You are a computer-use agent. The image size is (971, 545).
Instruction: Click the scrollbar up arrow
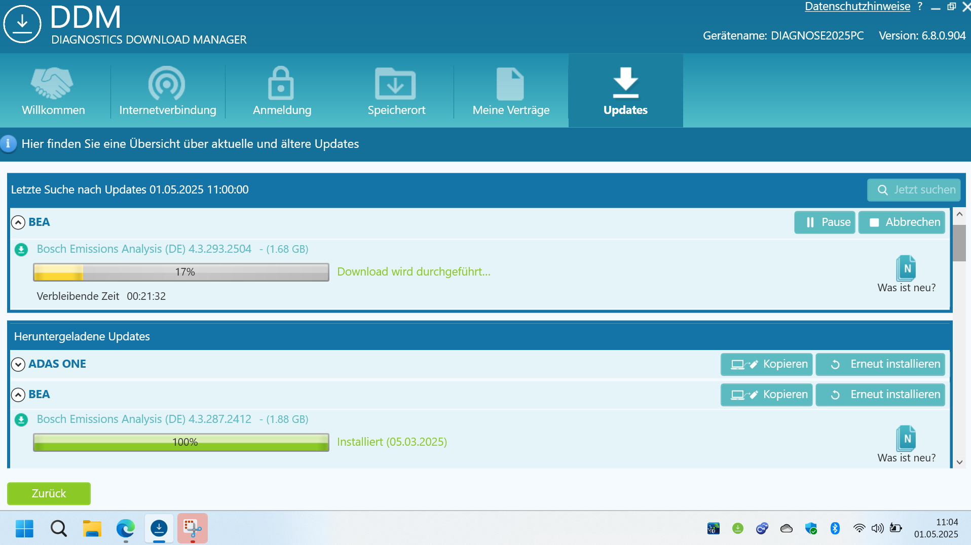pos(959,214)
